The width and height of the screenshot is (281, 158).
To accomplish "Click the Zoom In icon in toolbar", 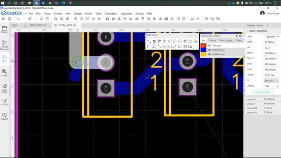I will [x=76, y=18].
